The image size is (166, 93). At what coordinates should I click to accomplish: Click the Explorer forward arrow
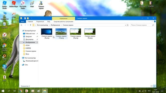(25, 25)
